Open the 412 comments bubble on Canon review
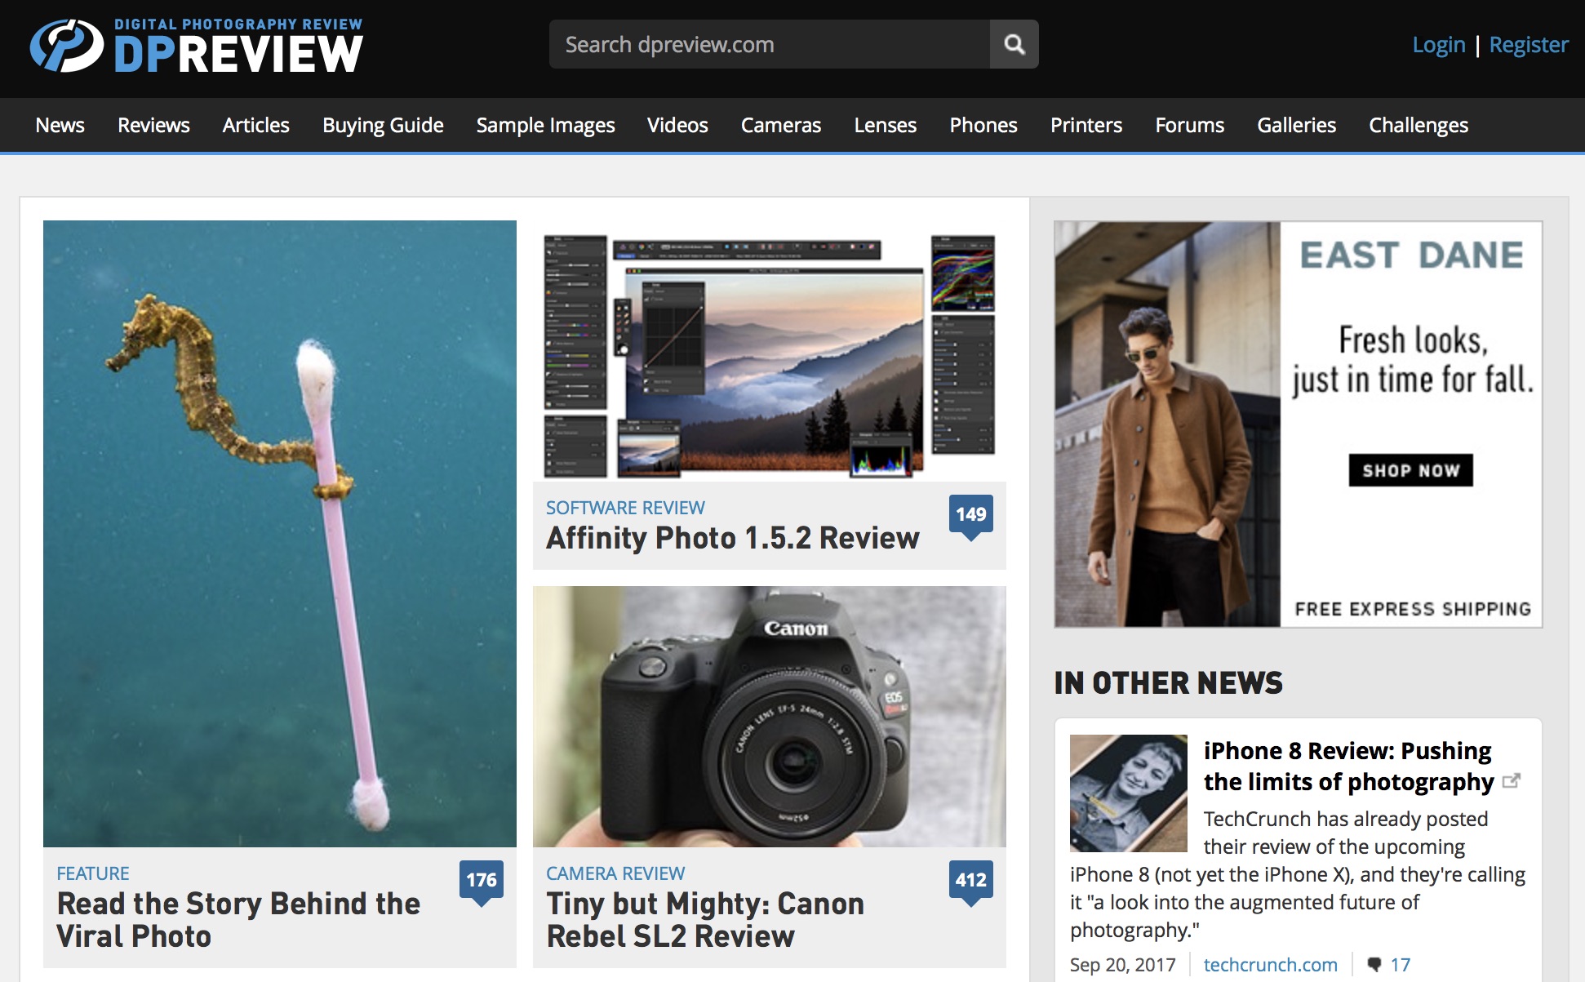Screen dimensions: 1585x982 pos(970,880)
